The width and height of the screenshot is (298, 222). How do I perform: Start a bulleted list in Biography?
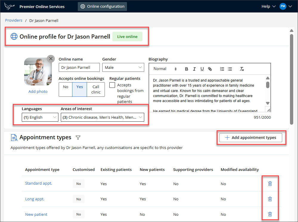pos(230,69)
